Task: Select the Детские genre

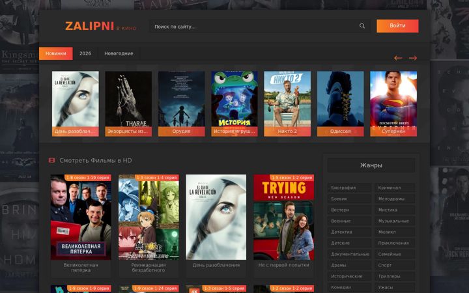Action: pos(349,243)
